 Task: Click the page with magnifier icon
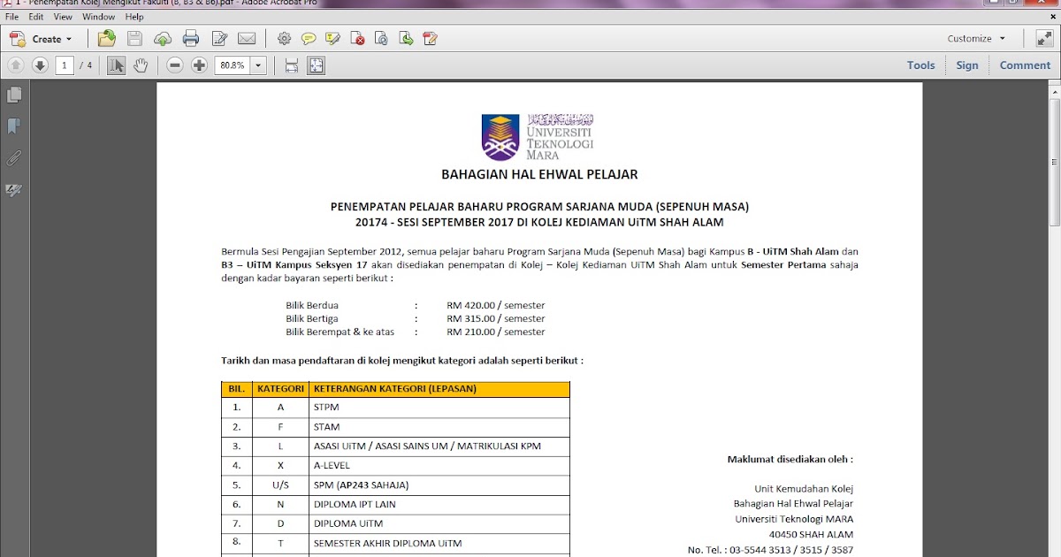pos(381,39)
